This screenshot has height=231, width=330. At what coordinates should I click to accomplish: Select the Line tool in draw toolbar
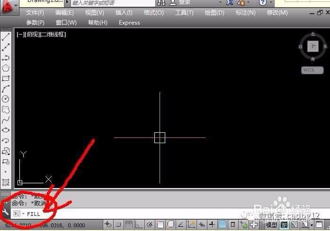[6, 37]
